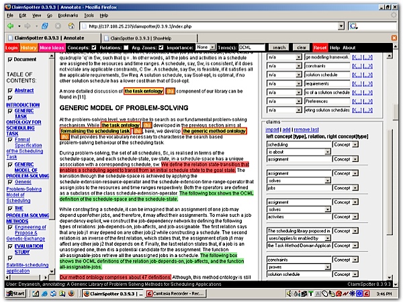Open the Bookmarks menu

coord(68,15)
